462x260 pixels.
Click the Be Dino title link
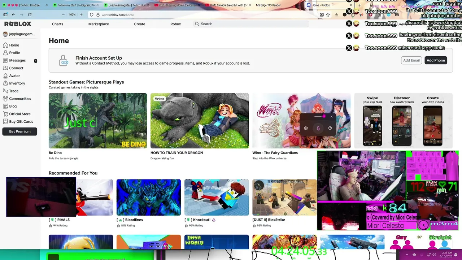[x=55, y=153]
